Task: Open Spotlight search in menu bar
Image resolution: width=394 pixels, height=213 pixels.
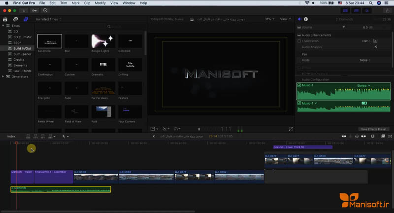Action: click(371, 3)
